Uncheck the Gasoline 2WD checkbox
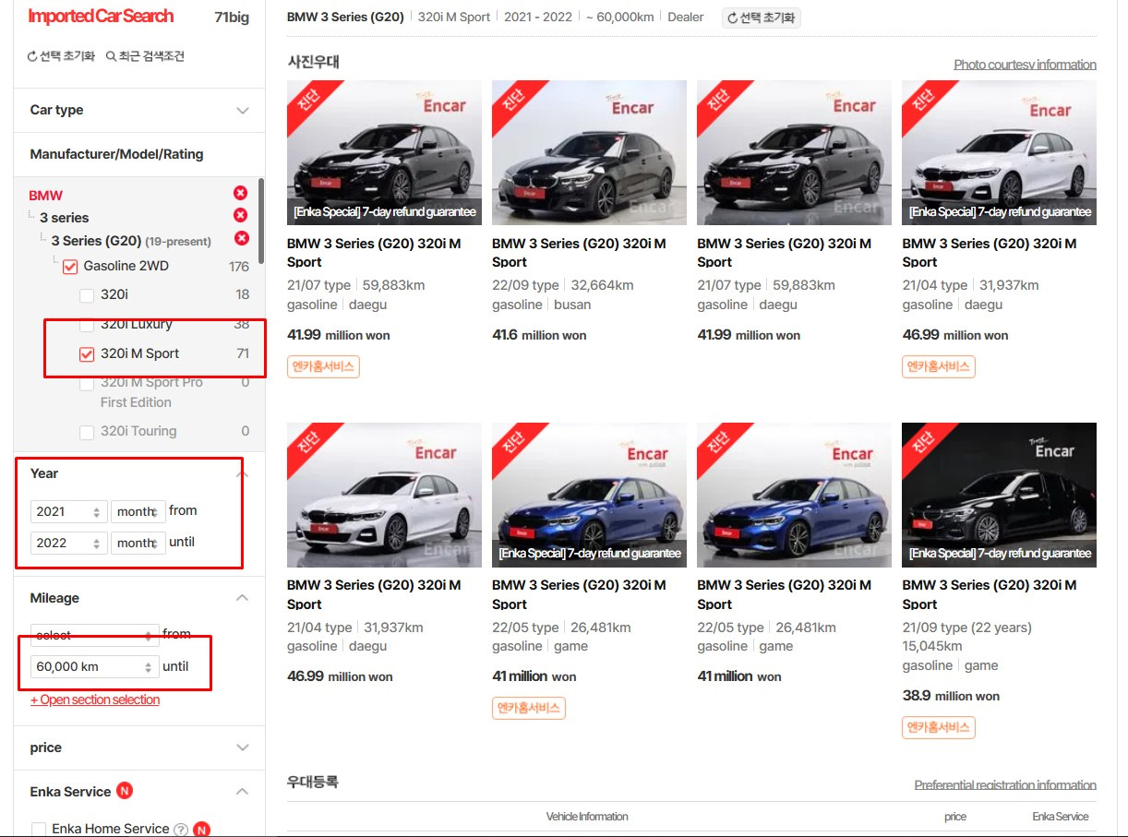1128x837 pixels. (70, 267)
